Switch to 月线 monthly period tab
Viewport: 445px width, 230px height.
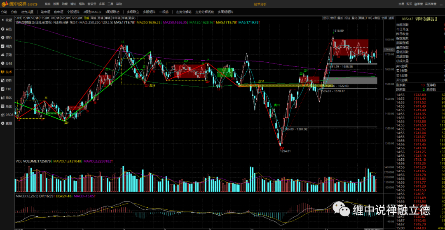(x=101, y=18)
